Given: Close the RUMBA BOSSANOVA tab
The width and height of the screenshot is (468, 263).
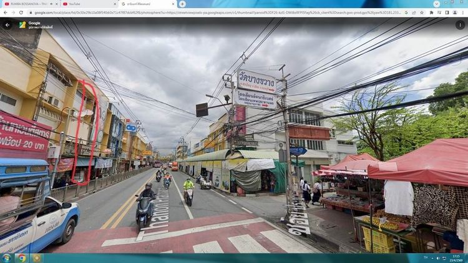Looking at the screenshot, I should [57, 4].
